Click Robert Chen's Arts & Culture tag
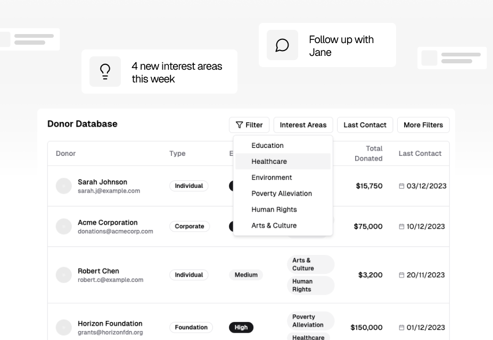The width and height of the screenshot is (493, 340). point(310,264)
